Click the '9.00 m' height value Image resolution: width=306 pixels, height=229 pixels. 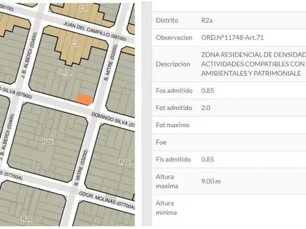pyautogui.click(x=211, y=181)
